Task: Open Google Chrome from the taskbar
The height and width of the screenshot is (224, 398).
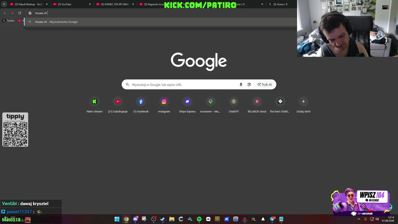Action: click(126, 219)
